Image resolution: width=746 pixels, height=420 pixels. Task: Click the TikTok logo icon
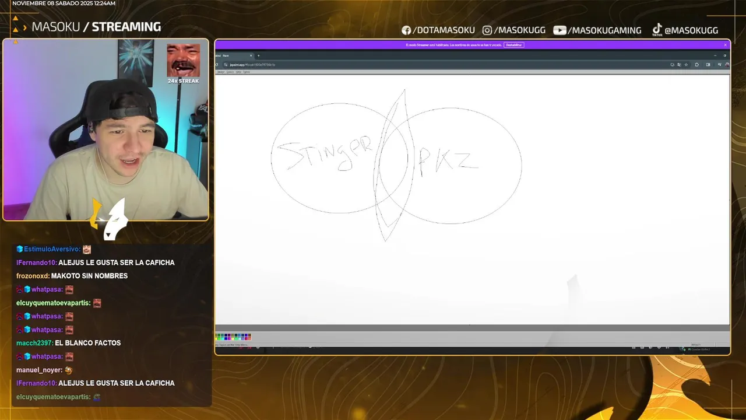[657, 30]
